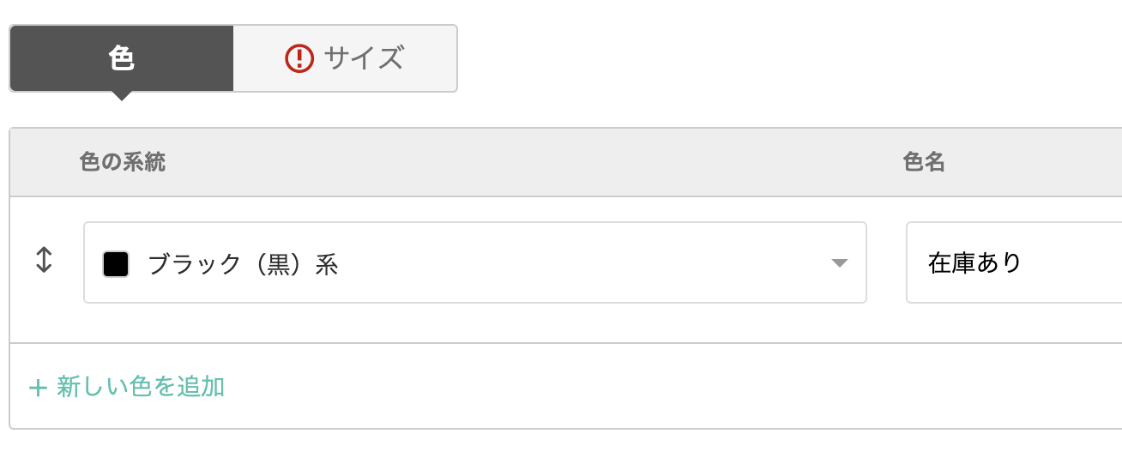Click the red warning icon on サイズ tab
Viewport: 1122px width, 458px height.
click(x=299, y=58)
